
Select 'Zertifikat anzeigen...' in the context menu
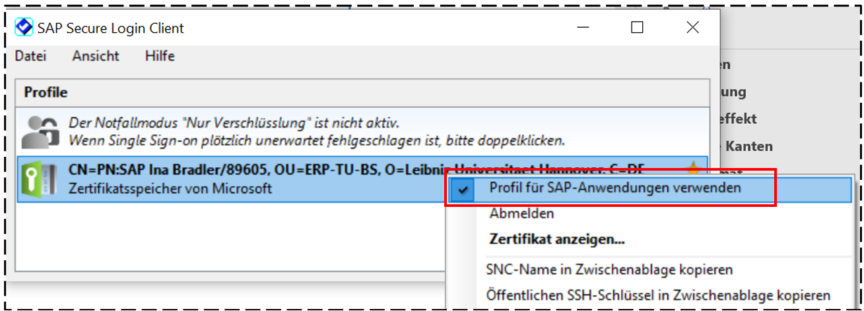[x=556, y=239]
